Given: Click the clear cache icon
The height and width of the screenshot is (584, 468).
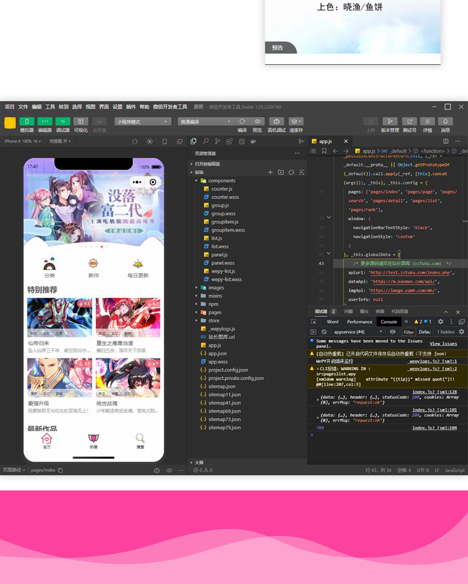Looking at the screenshot, I should [x=296, y=122].
